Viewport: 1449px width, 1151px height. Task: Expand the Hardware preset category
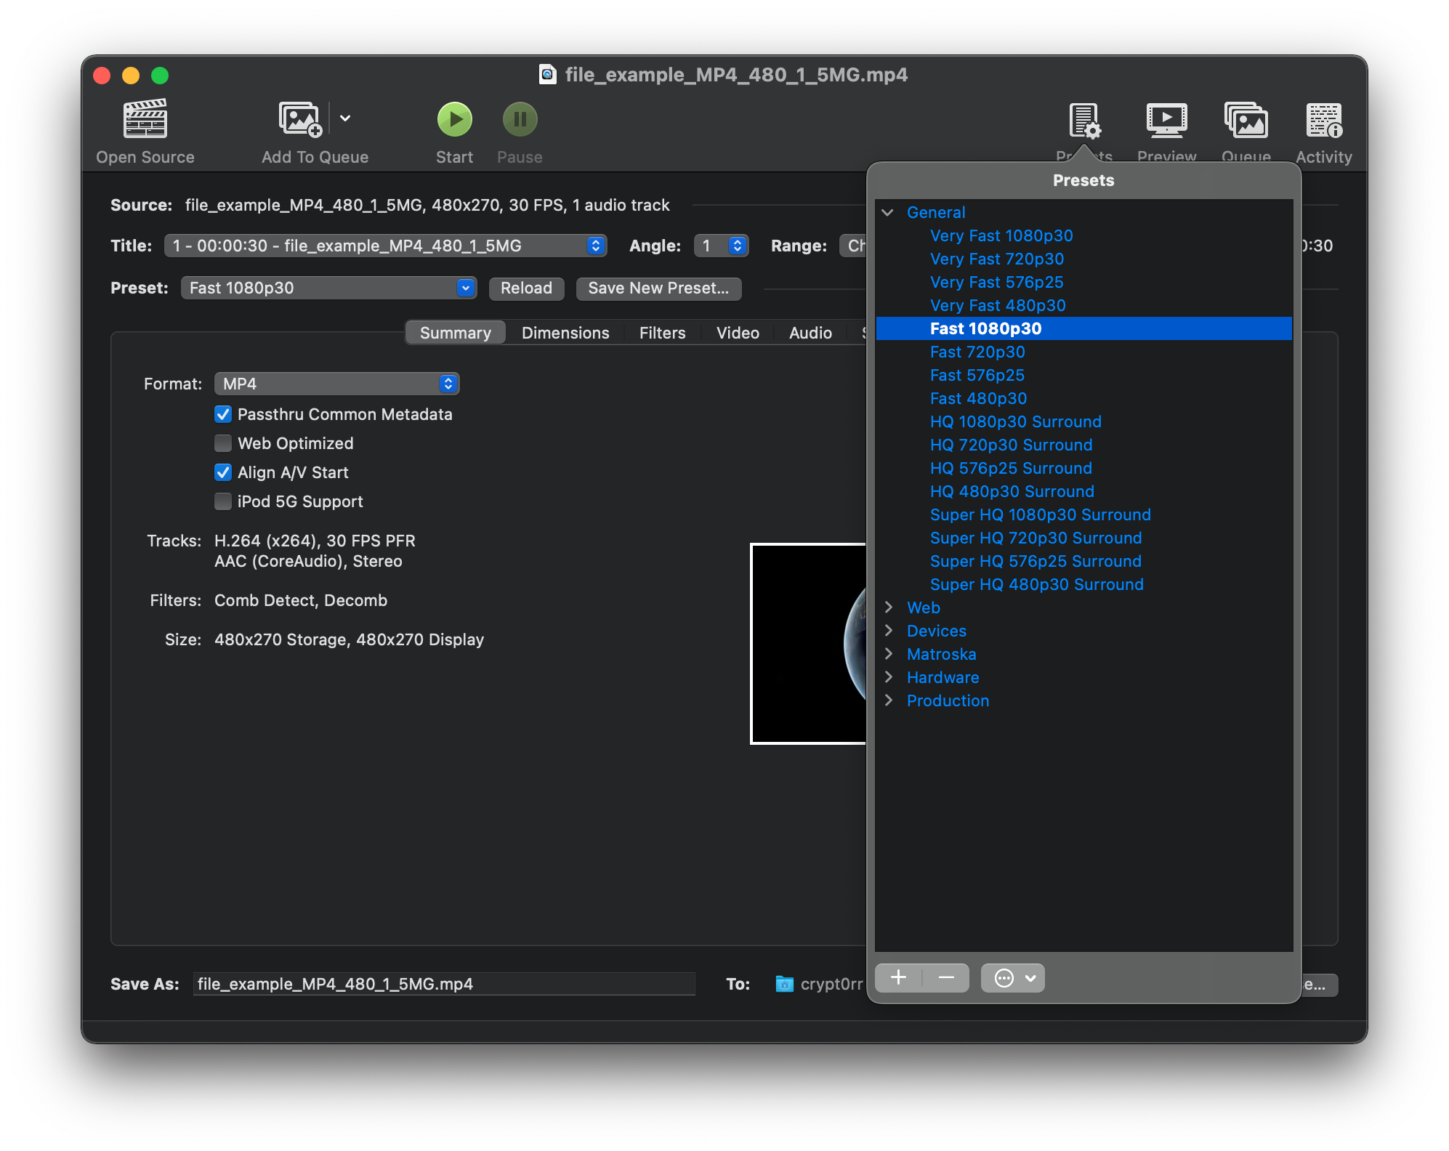coord(888,677)
